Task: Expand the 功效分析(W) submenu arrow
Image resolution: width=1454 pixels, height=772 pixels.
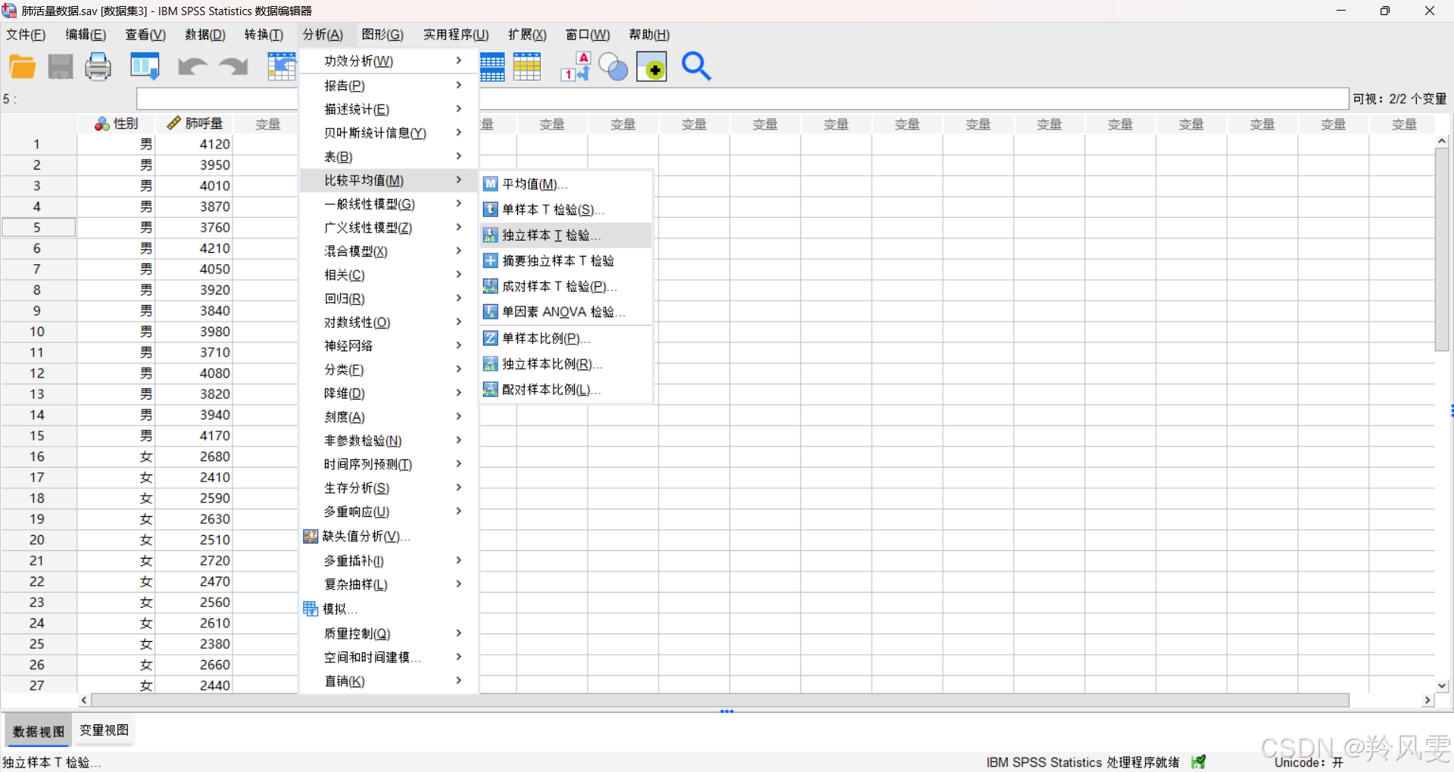Action: click(459, 61)
